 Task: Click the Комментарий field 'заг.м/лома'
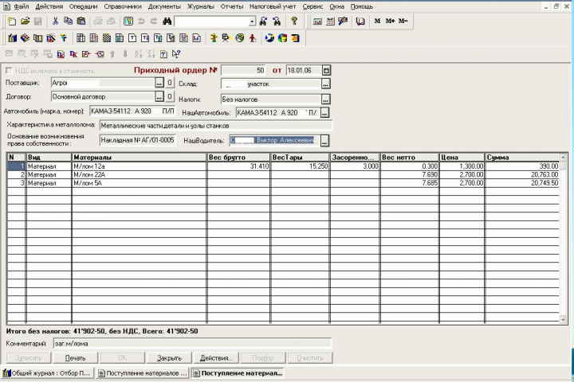(192, 344)
